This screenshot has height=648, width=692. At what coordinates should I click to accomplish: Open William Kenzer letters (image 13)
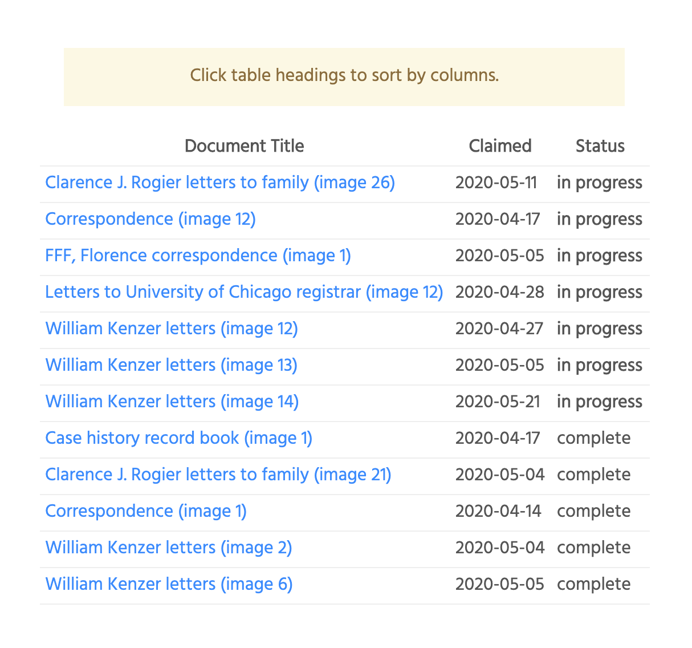click(171, 365)
